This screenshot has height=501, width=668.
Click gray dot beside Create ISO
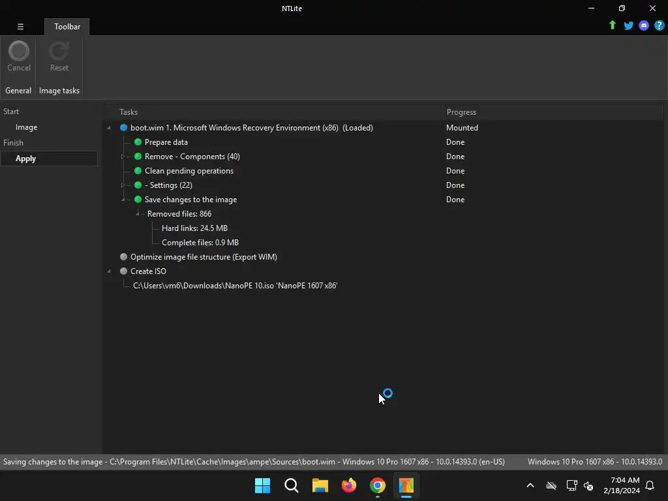tap(123, 271)
